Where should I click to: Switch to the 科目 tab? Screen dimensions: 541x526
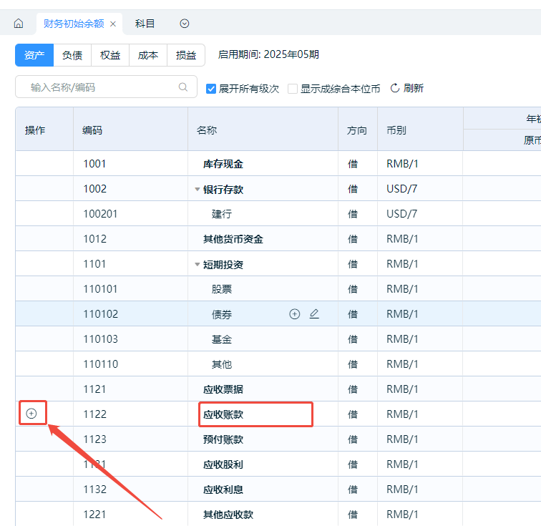tap(145, 24)
